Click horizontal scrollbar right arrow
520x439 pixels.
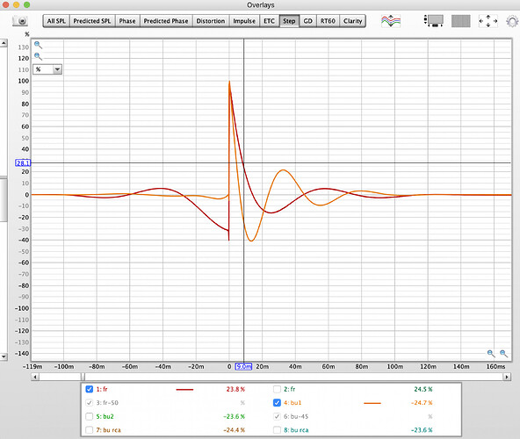(507, 377)
